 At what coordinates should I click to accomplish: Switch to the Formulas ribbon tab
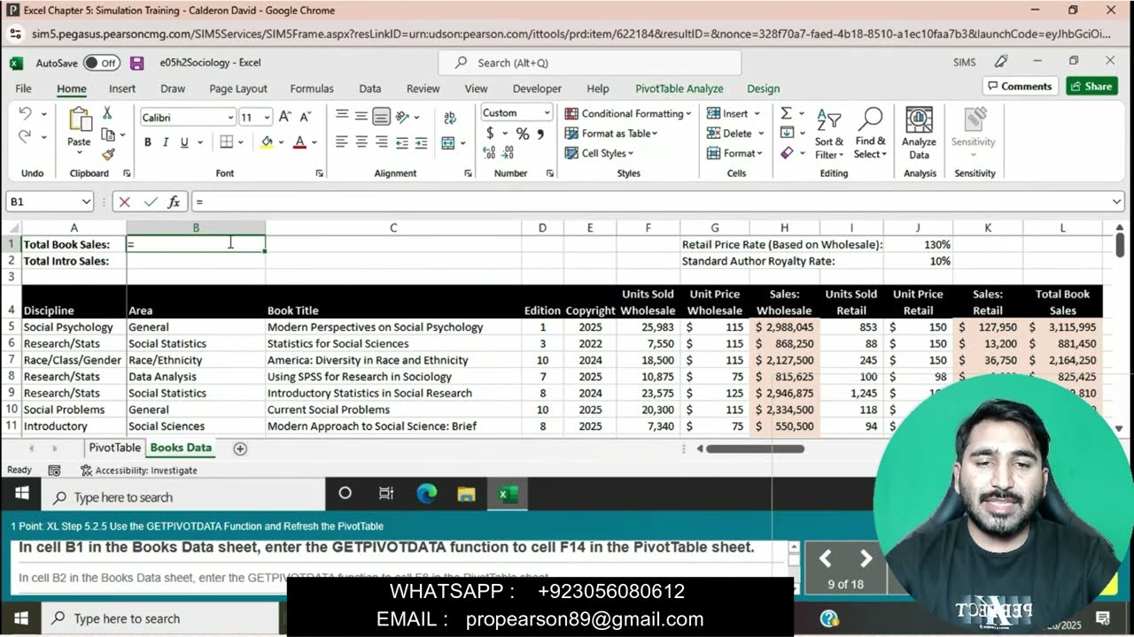[x=312, y=88]
